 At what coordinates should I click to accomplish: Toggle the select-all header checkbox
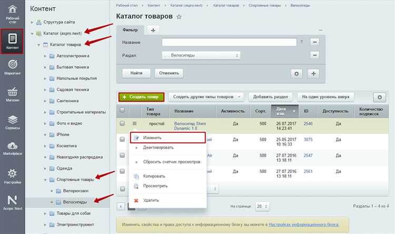[x=122, y=110]
